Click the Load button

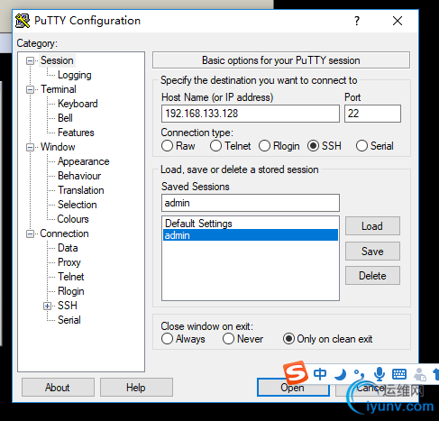click(x=372, y=226)
